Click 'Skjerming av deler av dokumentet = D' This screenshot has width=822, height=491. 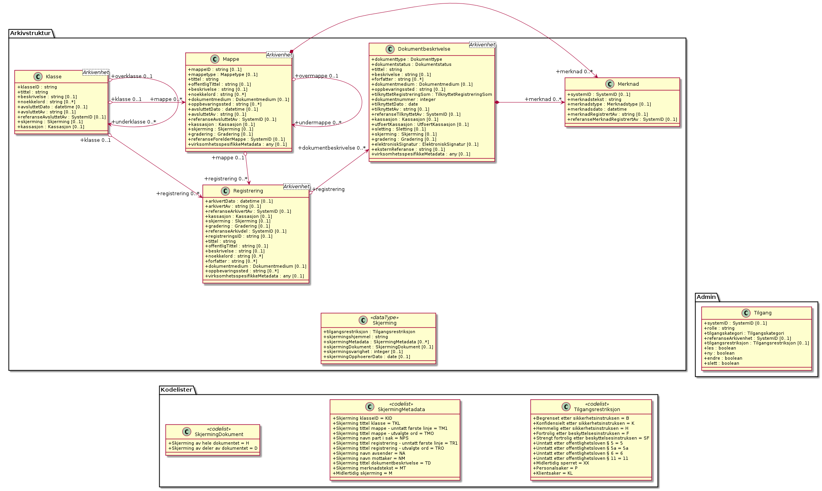213,449
